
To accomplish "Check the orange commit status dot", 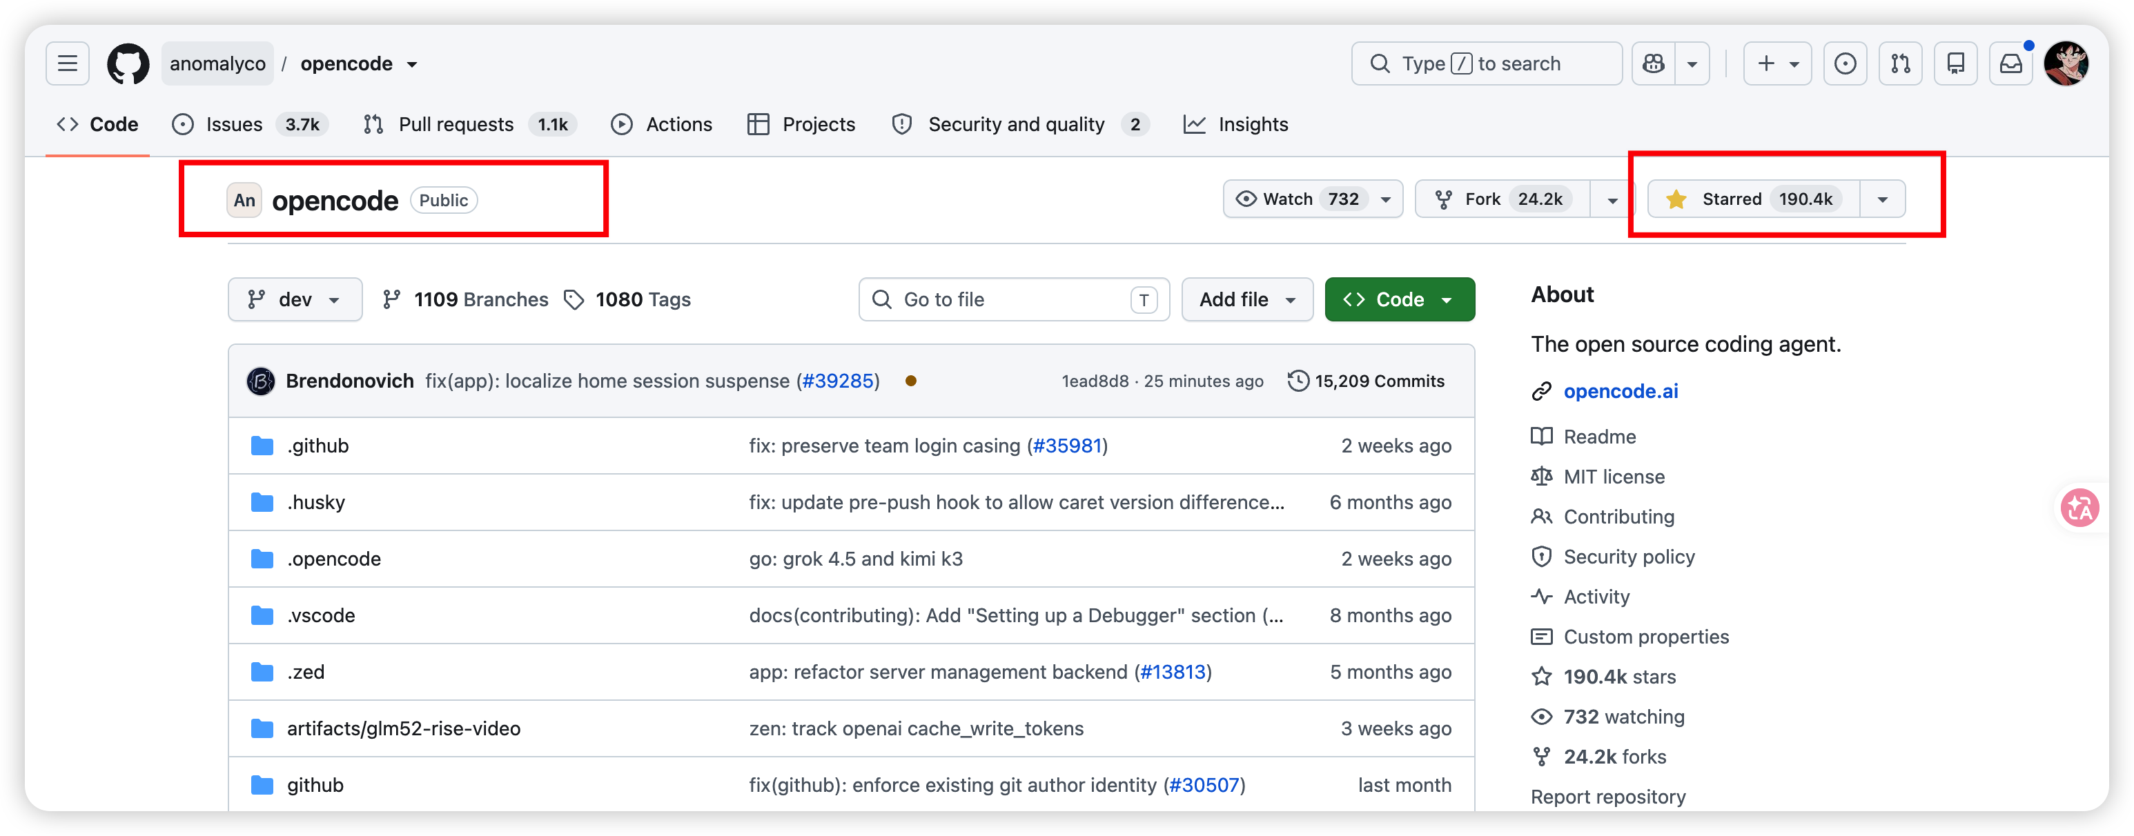I will (x=910, y=381).
